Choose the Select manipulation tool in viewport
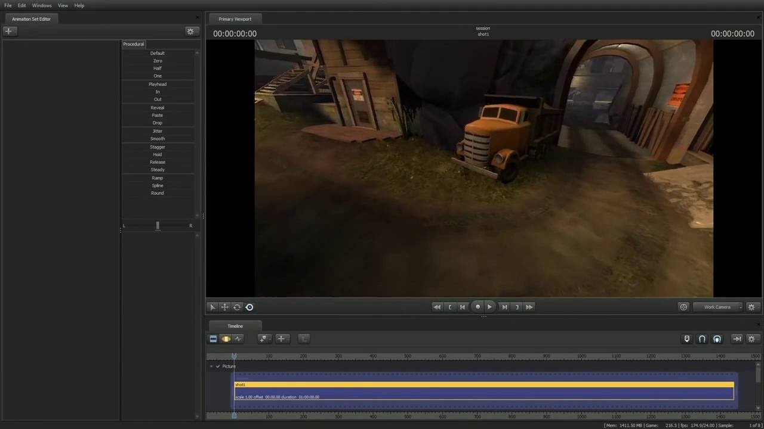 (212, 307)
